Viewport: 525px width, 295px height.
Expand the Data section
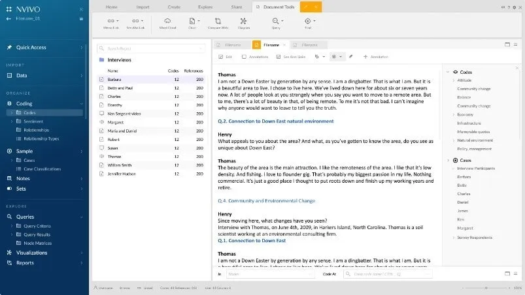click(x=81, y=76)
